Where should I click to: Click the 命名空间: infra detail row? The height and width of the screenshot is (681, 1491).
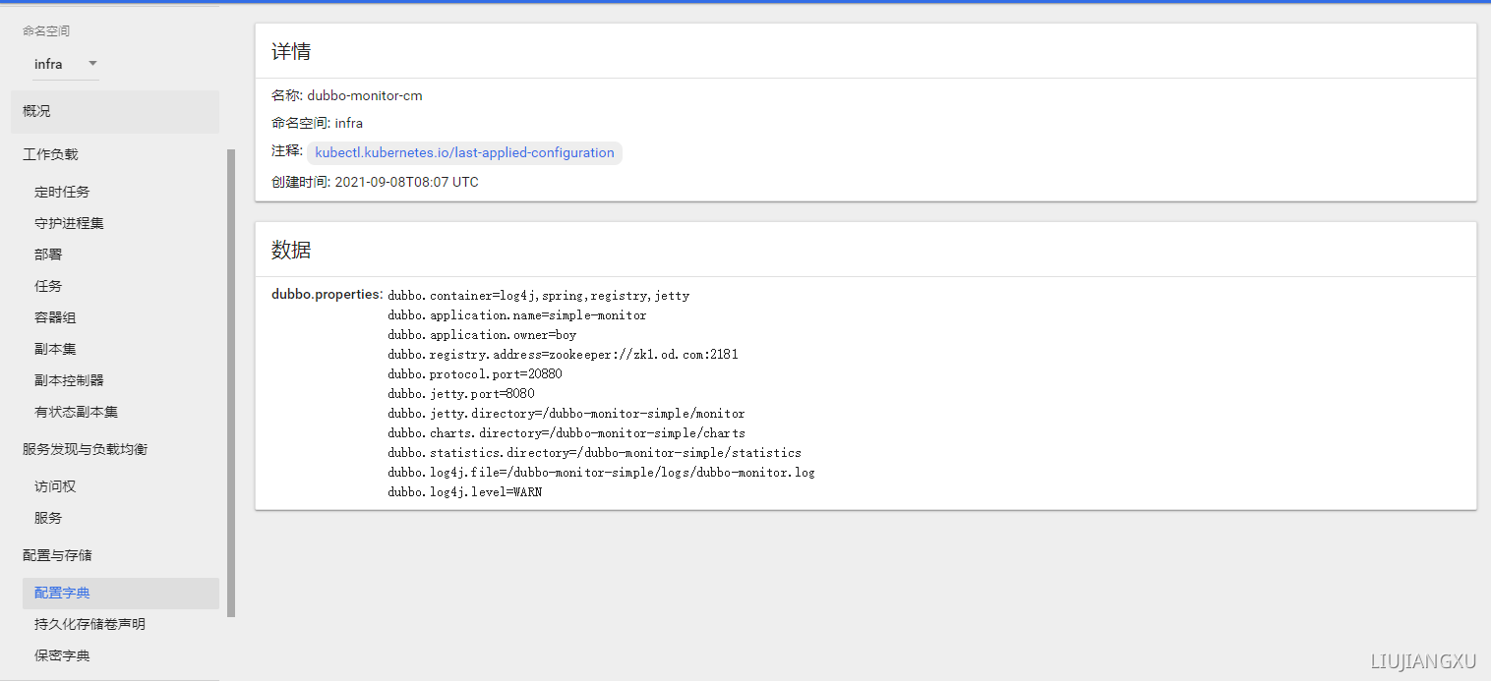tap(317, 123)
